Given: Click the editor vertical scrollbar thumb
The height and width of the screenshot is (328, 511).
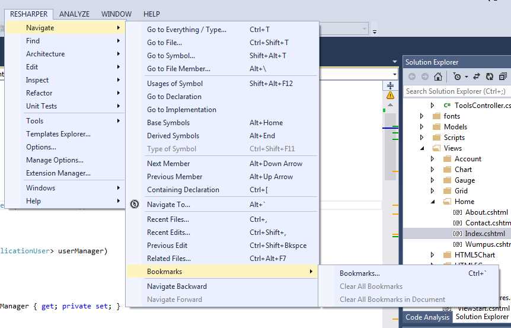Looking at the screenshot, I should [x=390, y=146].
